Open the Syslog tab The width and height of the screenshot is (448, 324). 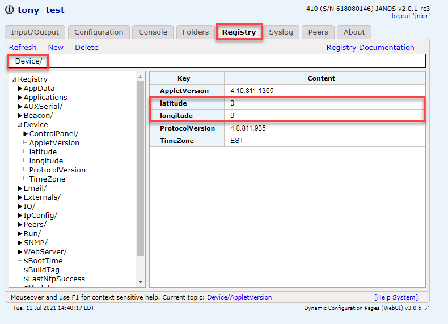(x=281, y=32)
